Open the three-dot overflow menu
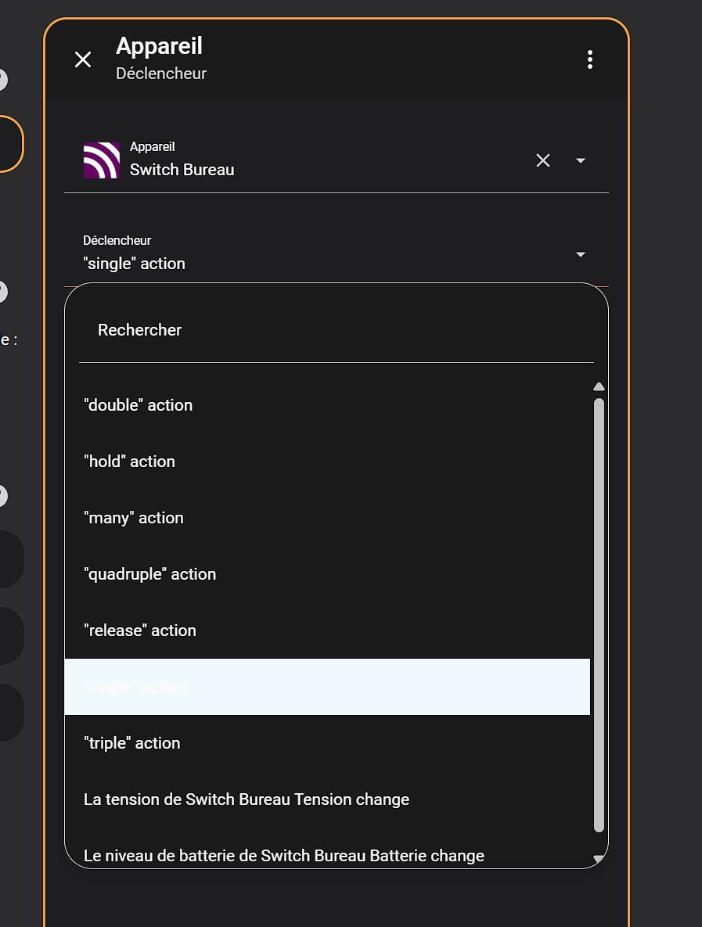702x927 pixels. pos(590,59)
